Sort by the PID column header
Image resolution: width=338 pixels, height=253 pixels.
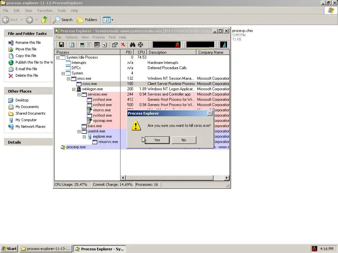pos(127,52)
